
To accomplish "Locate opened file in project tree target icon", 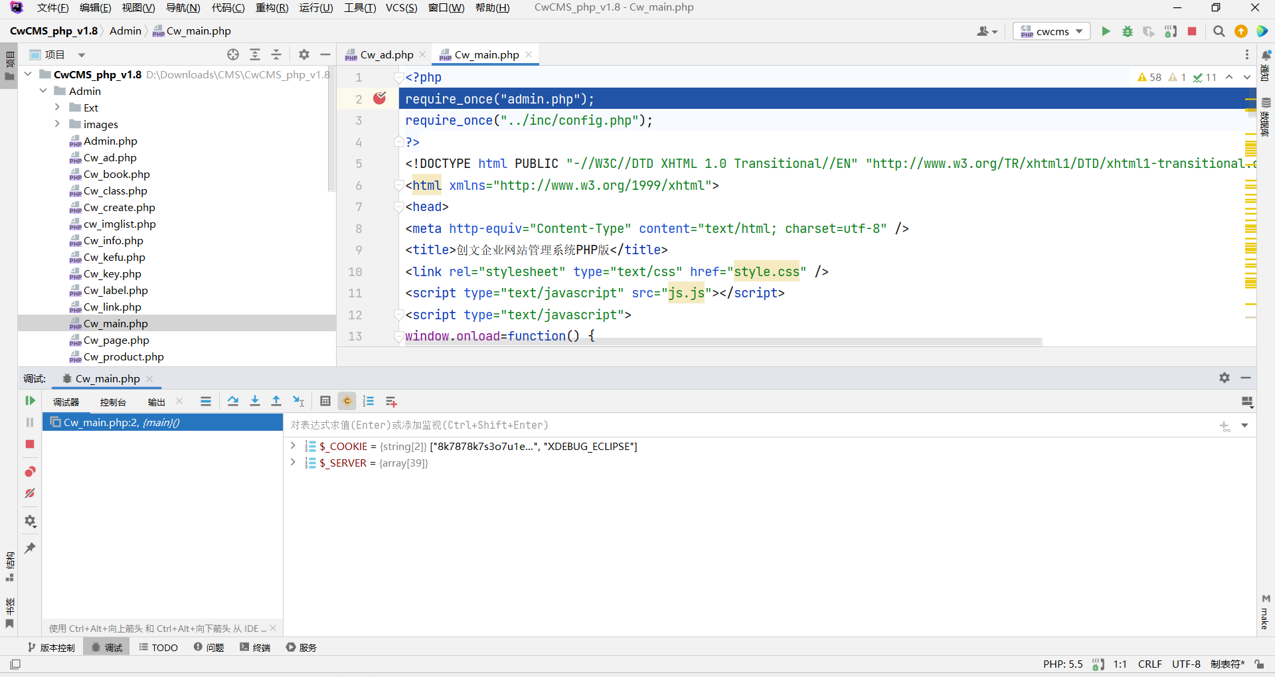I will (232, 55).
